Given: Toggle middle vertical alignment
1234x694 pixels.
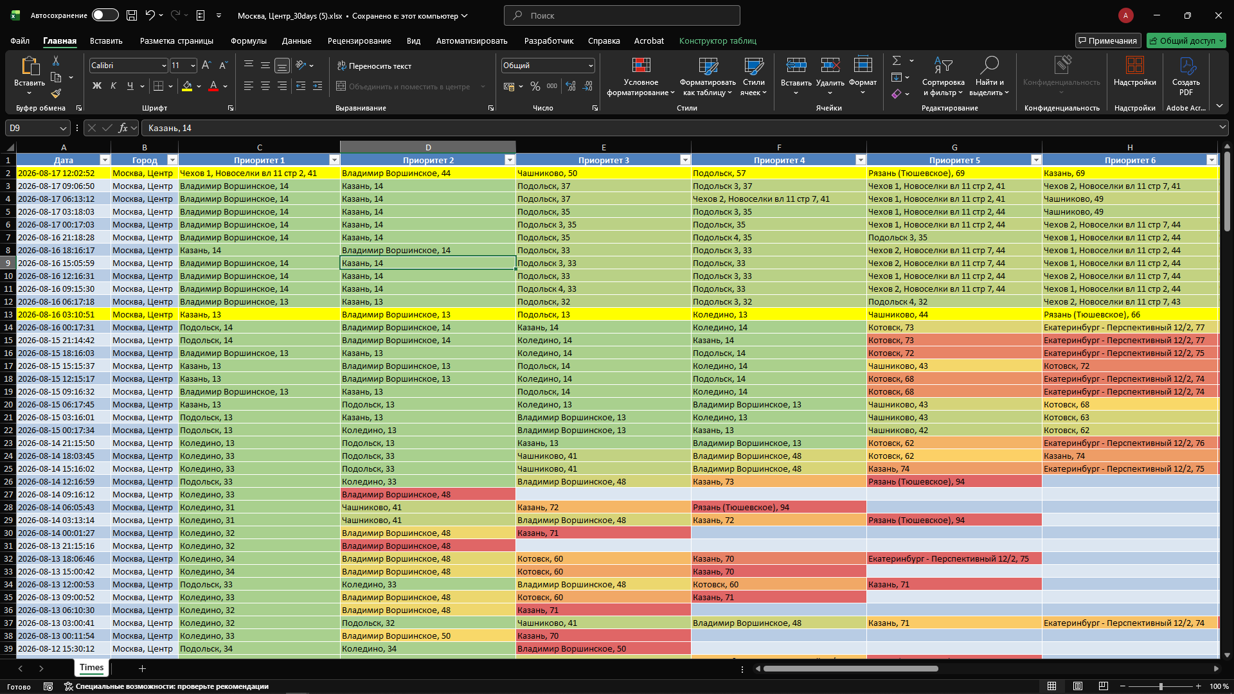Looking at the screenshot, I should (x=265, y=66).
